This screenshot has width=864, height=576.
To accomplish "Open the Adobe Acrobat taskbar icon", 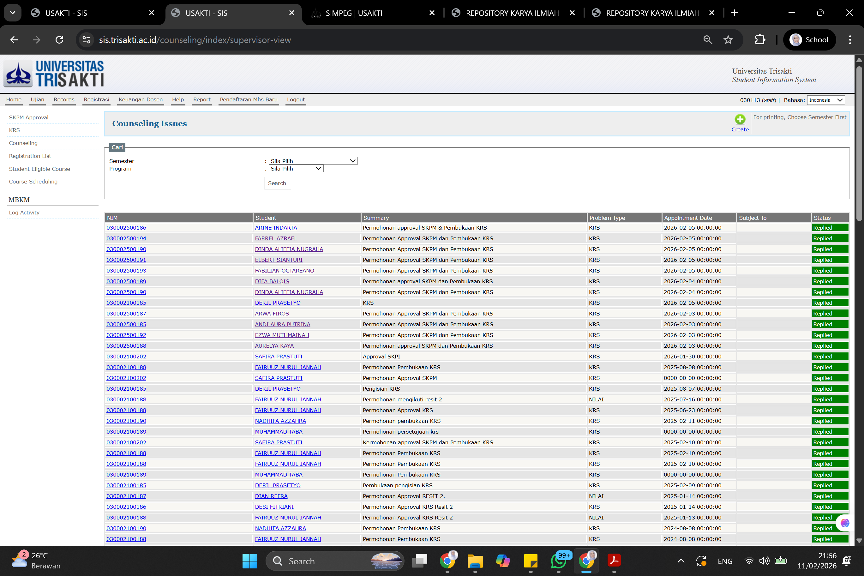I will coord(614,561).
